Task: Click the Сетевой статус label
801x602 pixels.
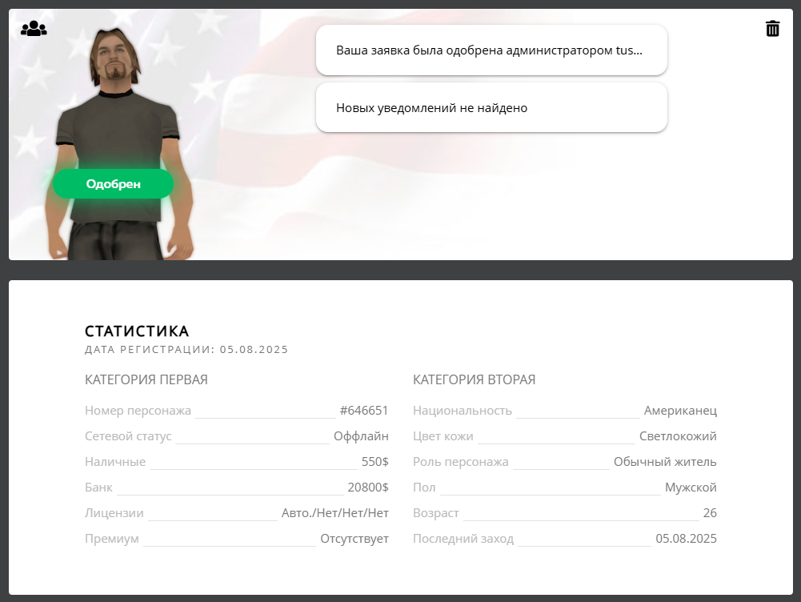Action: point(128,436)
